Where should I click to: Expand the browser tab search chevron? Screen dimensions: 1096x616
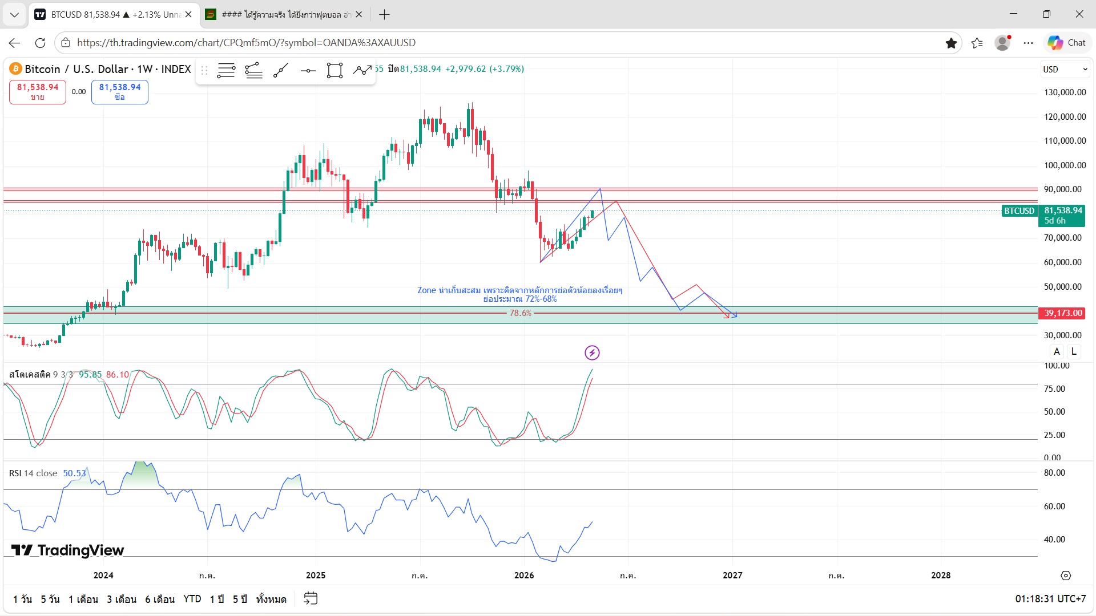14,14
